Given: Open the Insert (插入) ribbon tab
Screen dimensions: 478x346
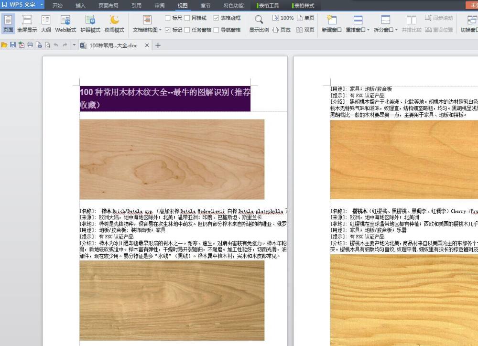Looking at the screenshot, I should [x=81, y=6].
